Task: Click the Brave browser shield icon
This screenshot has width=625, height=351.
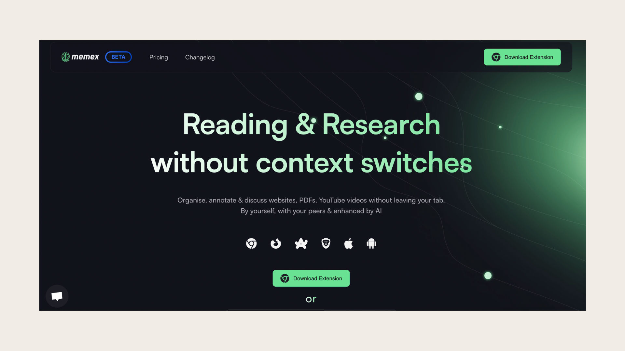Action: coord(325,243)
